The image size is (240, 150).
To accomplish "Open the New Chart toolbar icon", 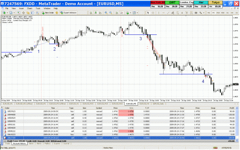I will pos(4,13).
